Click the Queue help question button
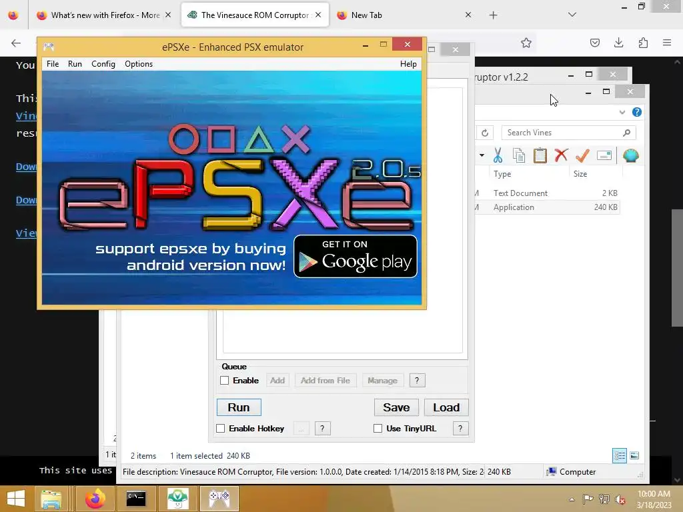 pos(417,381)
